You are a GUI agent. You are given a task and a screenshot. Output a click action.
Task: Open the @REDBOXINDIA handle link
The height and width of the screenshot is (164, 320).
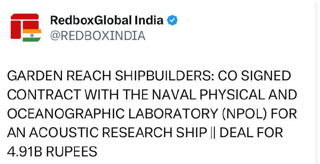tap(98, 36)
